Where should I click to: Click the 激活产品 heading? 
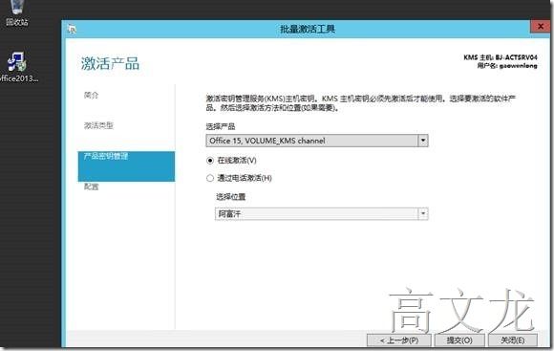tap(110, 64)
